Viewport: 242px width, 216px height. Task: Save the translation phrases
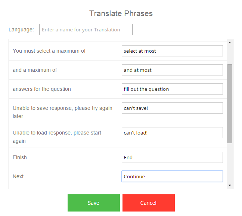(93, 203)
